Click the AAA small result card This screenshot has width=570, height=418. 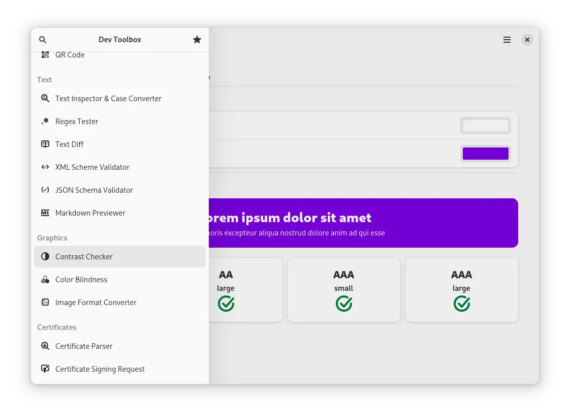(x=343, y=289)
